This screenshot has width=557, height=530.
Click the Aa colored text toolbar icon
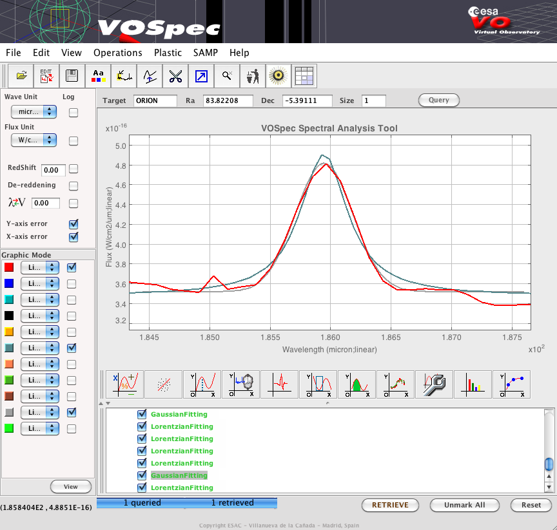coord(98,76)
